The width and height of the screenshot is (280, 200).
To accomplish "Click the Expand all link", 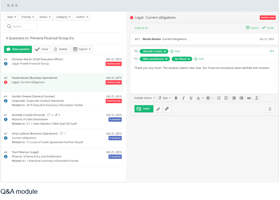I will click(x=141, y=28).
